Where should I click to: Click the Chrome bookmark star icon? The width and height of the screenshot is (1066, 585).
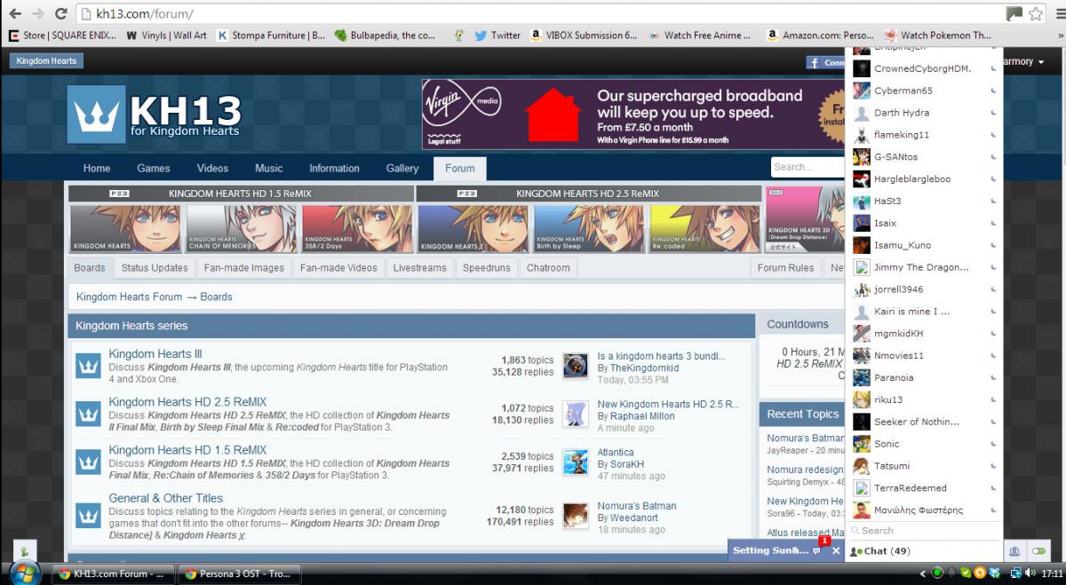[1036, 14]
